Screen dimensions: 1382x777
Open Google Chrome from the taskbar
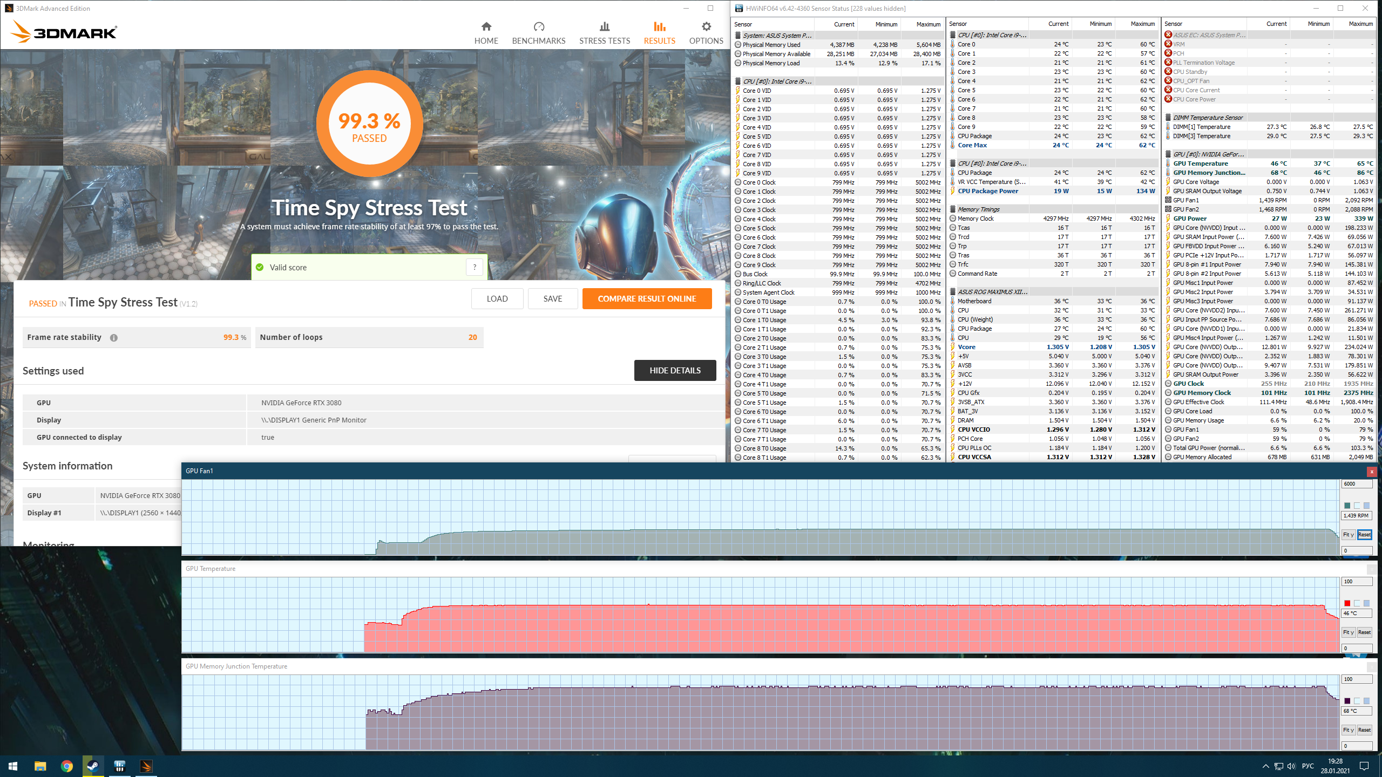click(x=66, y=766)
